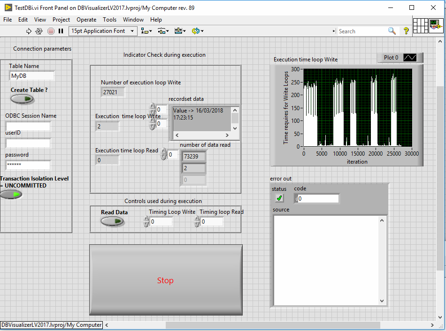Open the Help menu
The image size is (446, 331).
tap(156, 20)
